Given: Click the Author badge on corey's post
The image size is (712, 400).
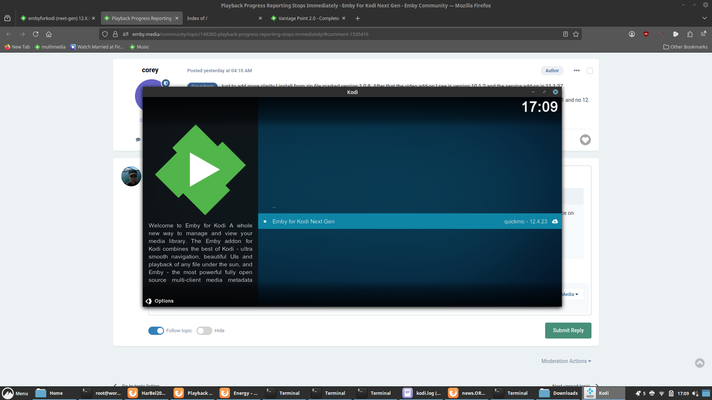Looking at the screenshot, I should (x=552, y=71).
